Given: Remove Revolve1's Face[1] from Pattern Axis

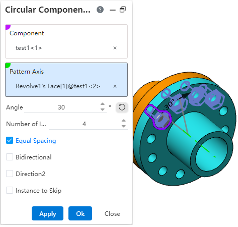Looking at the screenshot, I should [115, 86].
